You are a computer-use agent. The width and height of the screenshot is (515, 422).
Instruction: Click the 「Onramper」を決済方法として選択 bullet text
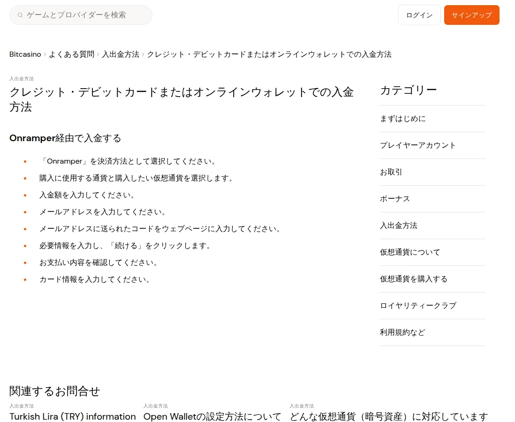(128, 161)
